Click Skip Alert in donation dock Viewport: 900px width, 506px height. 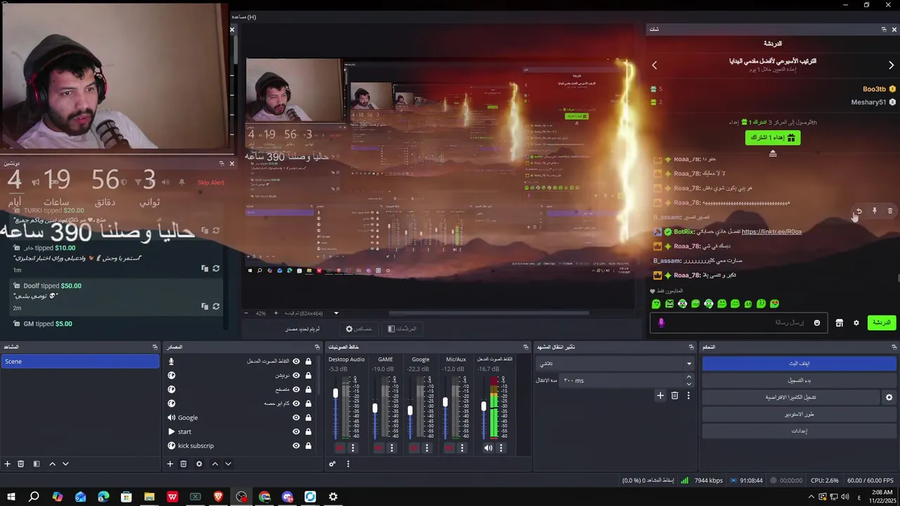coord(210,183)
